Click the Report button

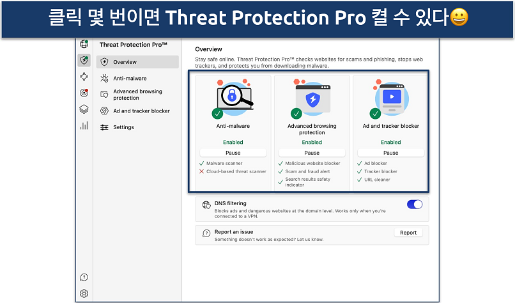point(408,233)
